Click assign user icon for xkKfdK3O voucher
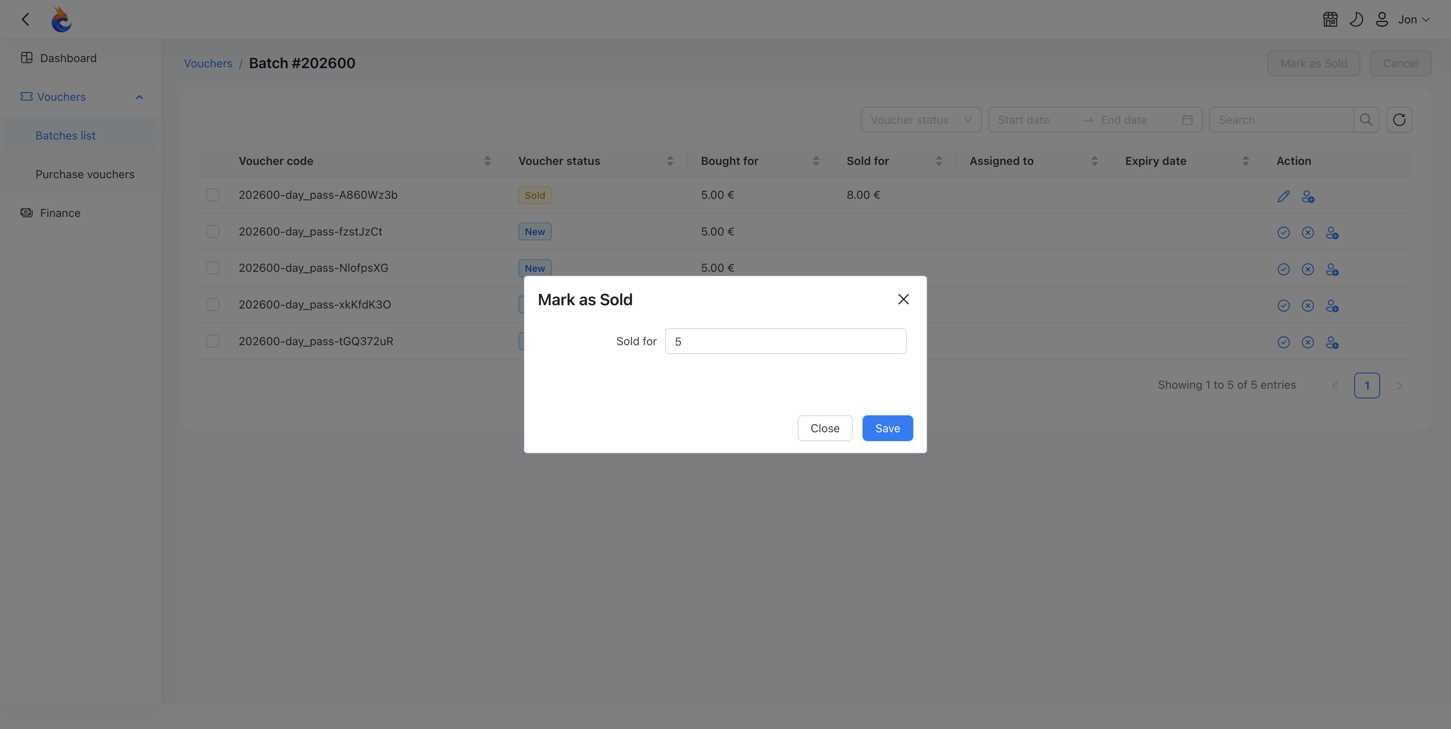The width and height of the screenshot is (1451, 729). tap(1332, 305)
